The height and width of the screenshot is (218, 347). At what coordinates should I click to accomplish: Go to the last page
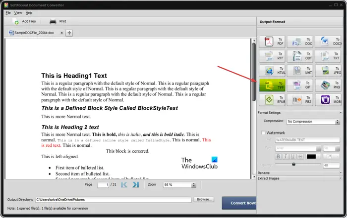(136, 184)
